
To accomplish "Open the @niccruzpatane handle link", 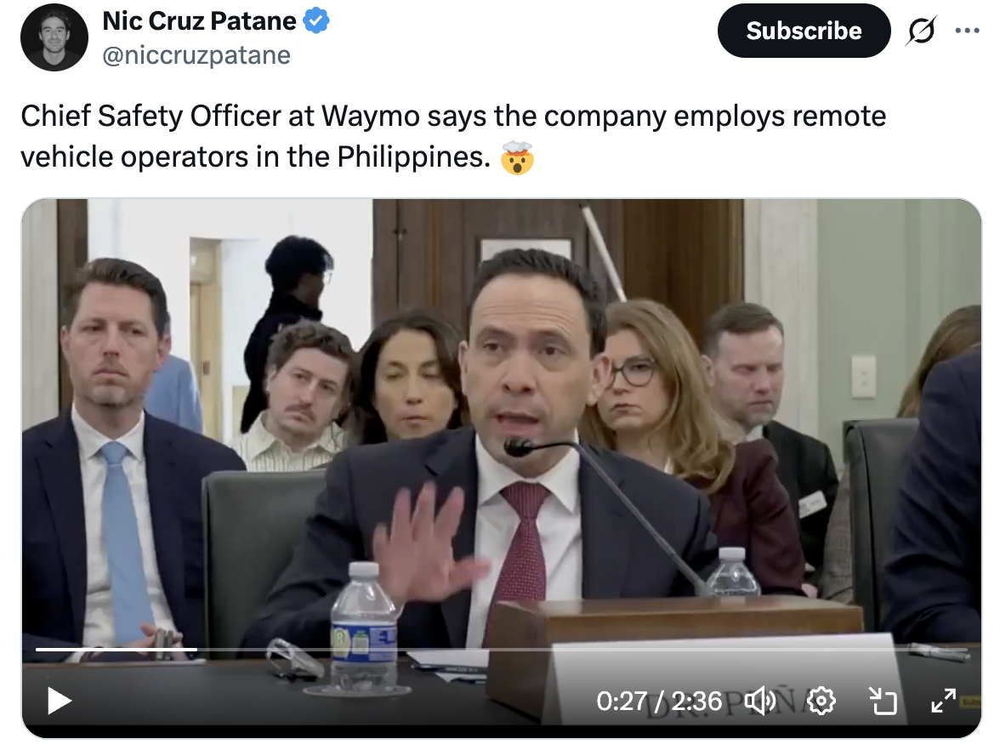I will 196,55.
